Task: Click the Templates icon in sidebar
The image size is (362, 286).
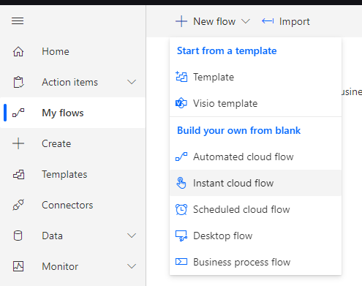Action: tap(18, 175)
